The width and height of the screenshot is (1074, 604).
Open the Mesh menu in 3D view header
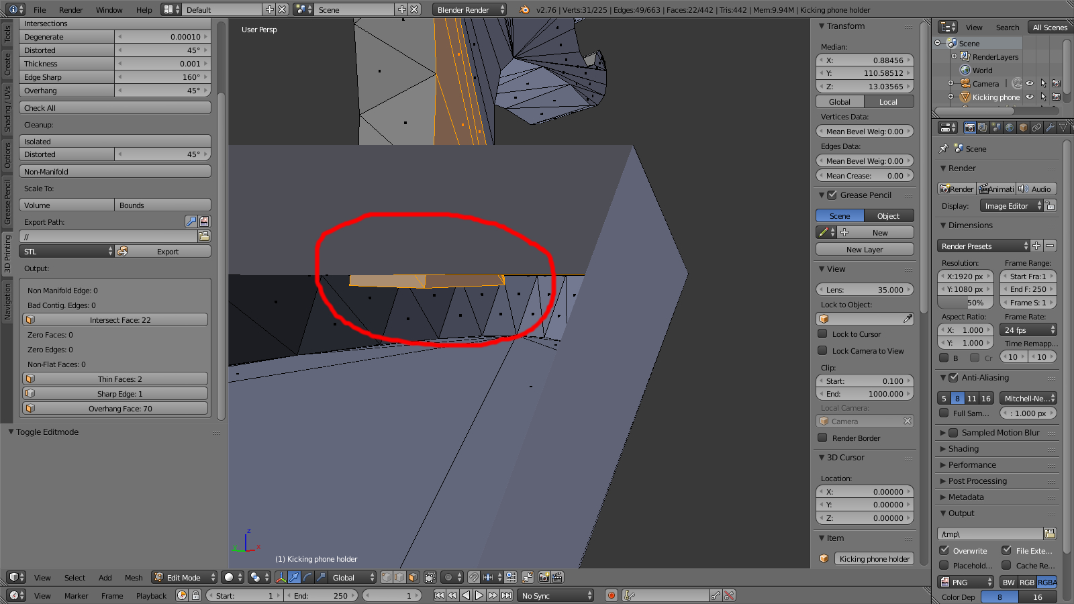(134, 578)
